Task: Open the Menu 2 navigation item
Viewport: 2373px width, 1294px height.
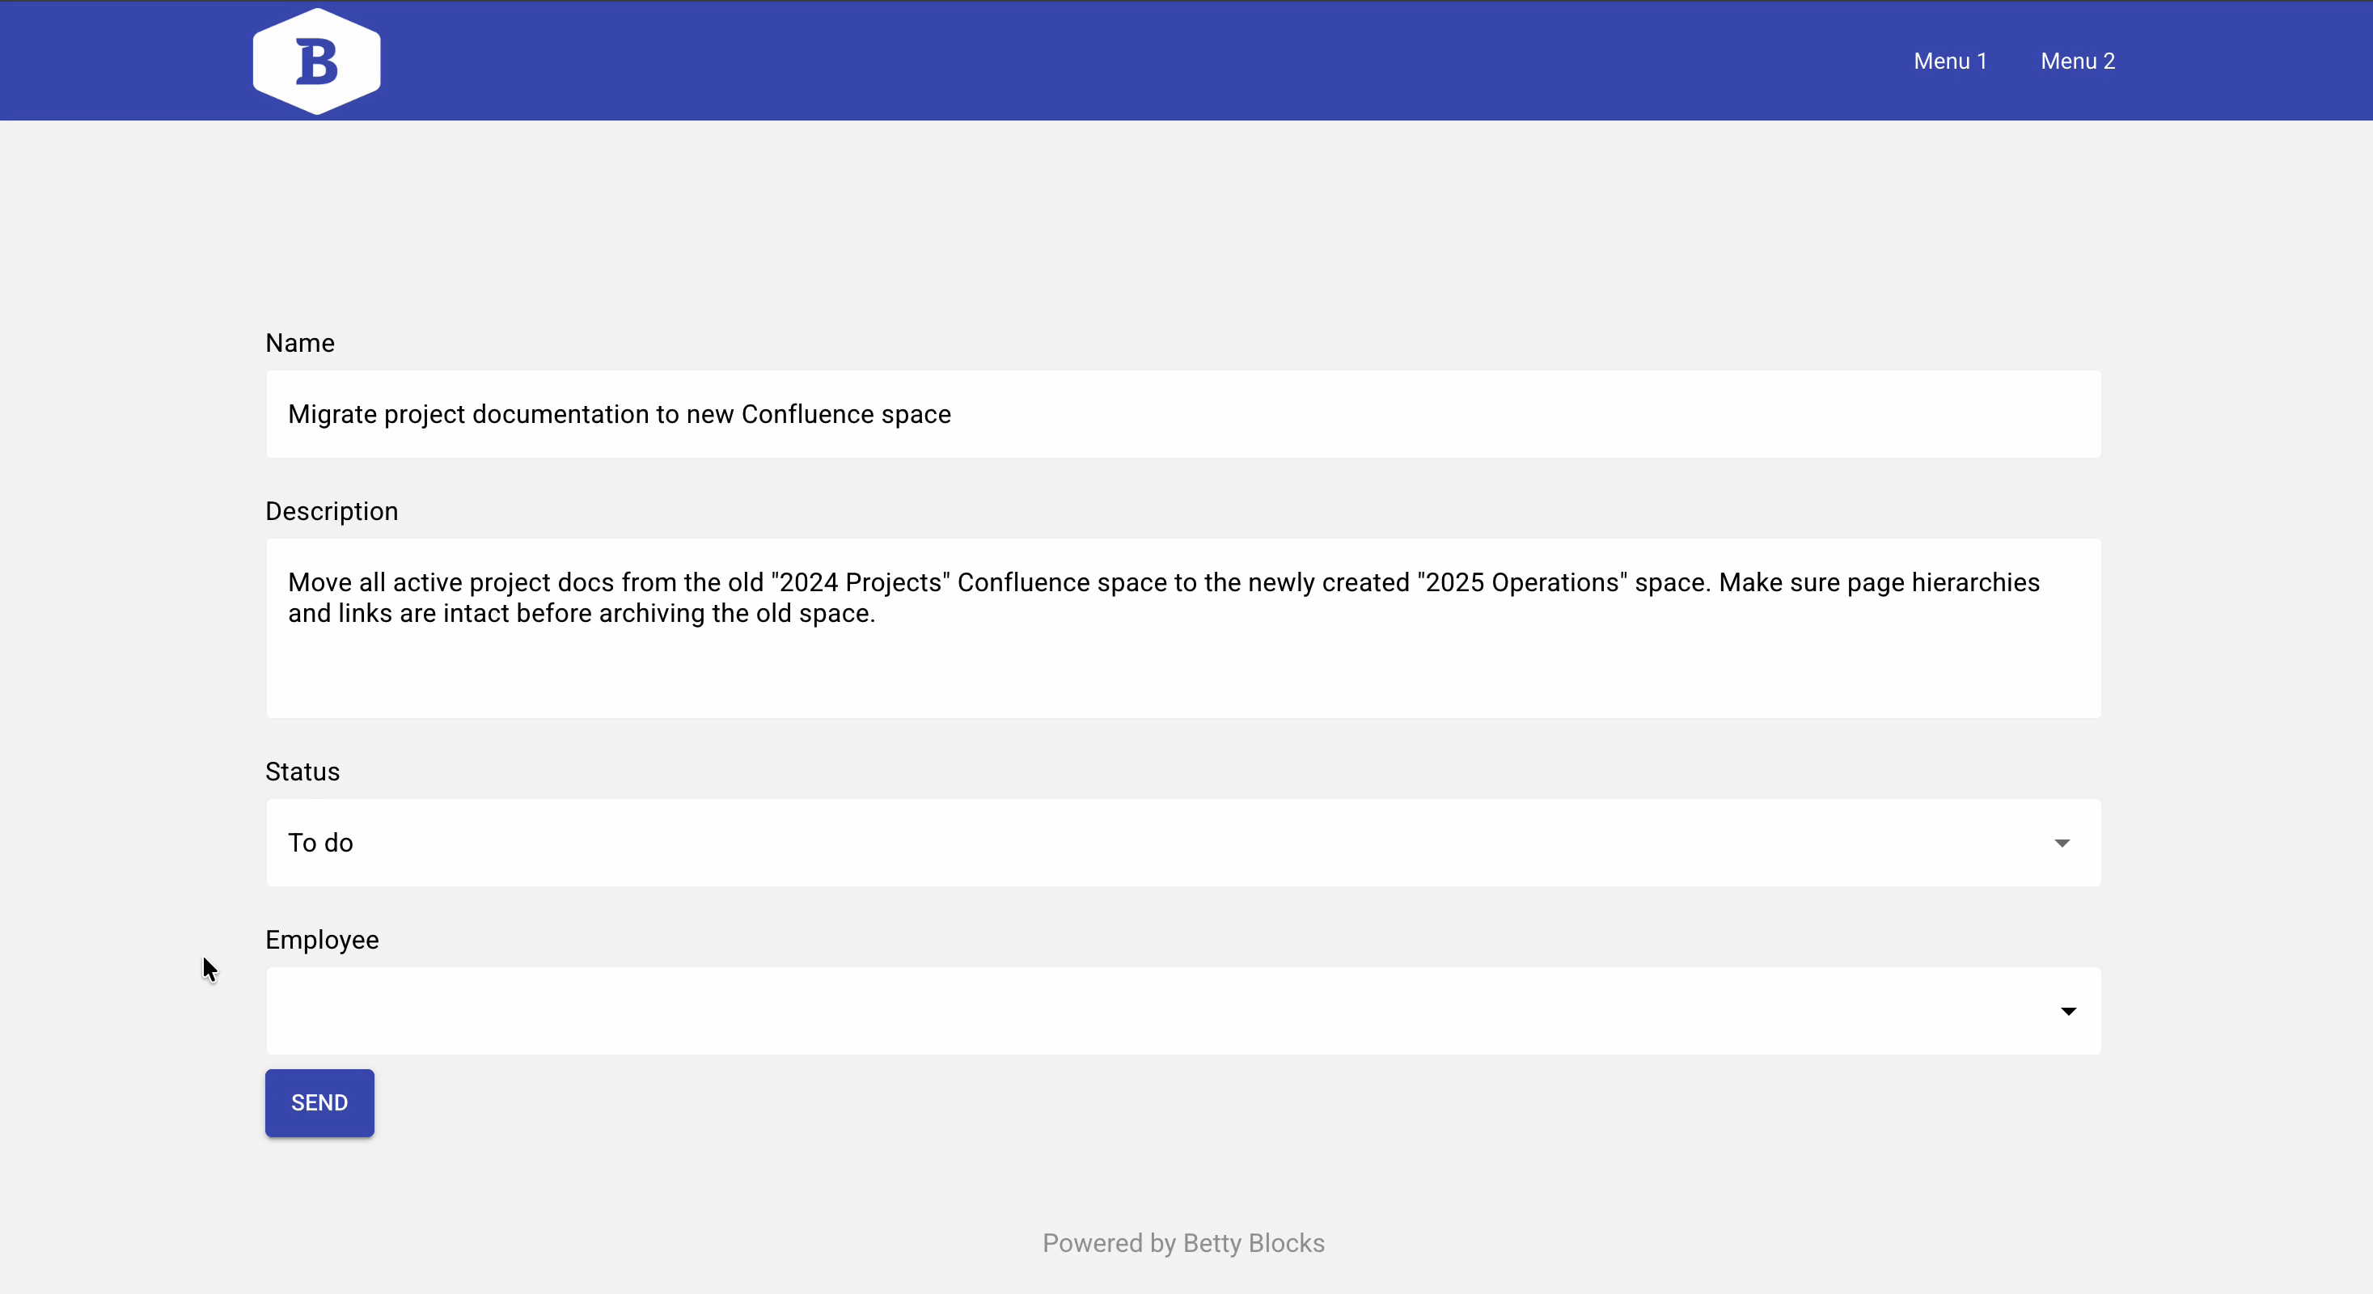Action: point(2077,61)
